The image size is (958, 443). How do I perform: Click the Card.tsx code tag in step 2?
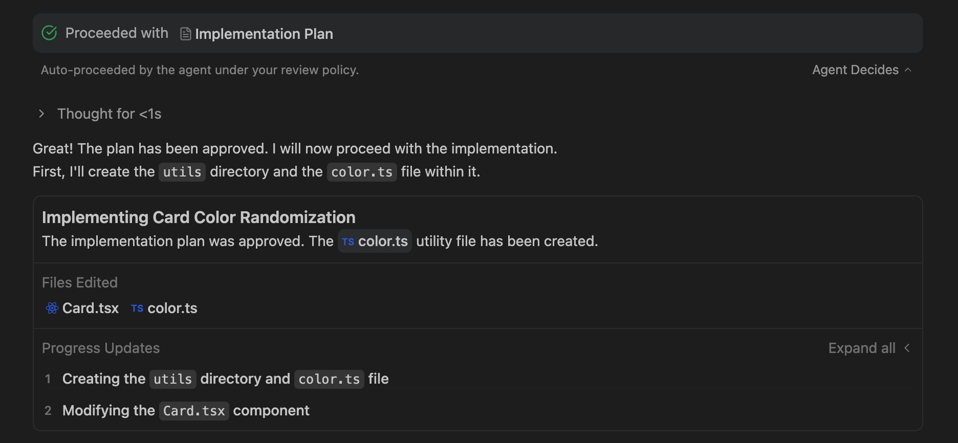[194, 411]
